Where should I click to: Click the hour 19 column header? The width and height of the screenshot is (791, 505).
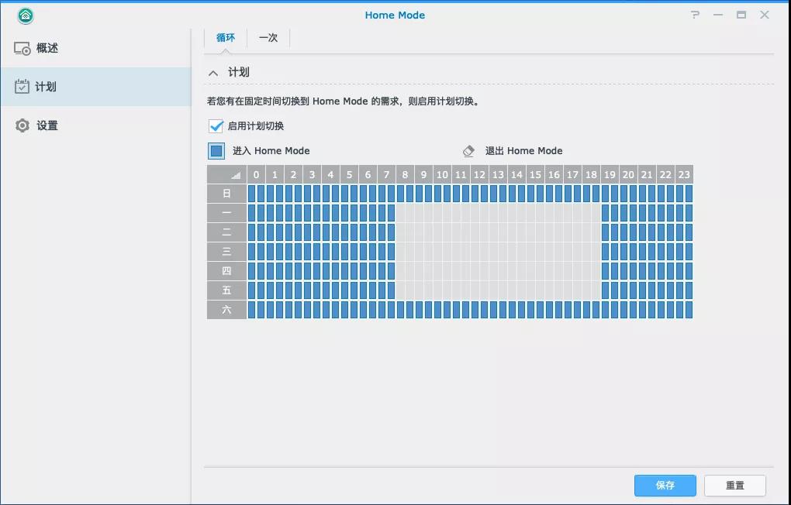(610, 175)
